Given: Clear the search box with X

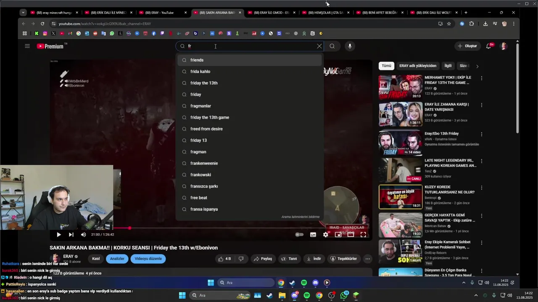Looking at the screenshot, I should 319,46.
